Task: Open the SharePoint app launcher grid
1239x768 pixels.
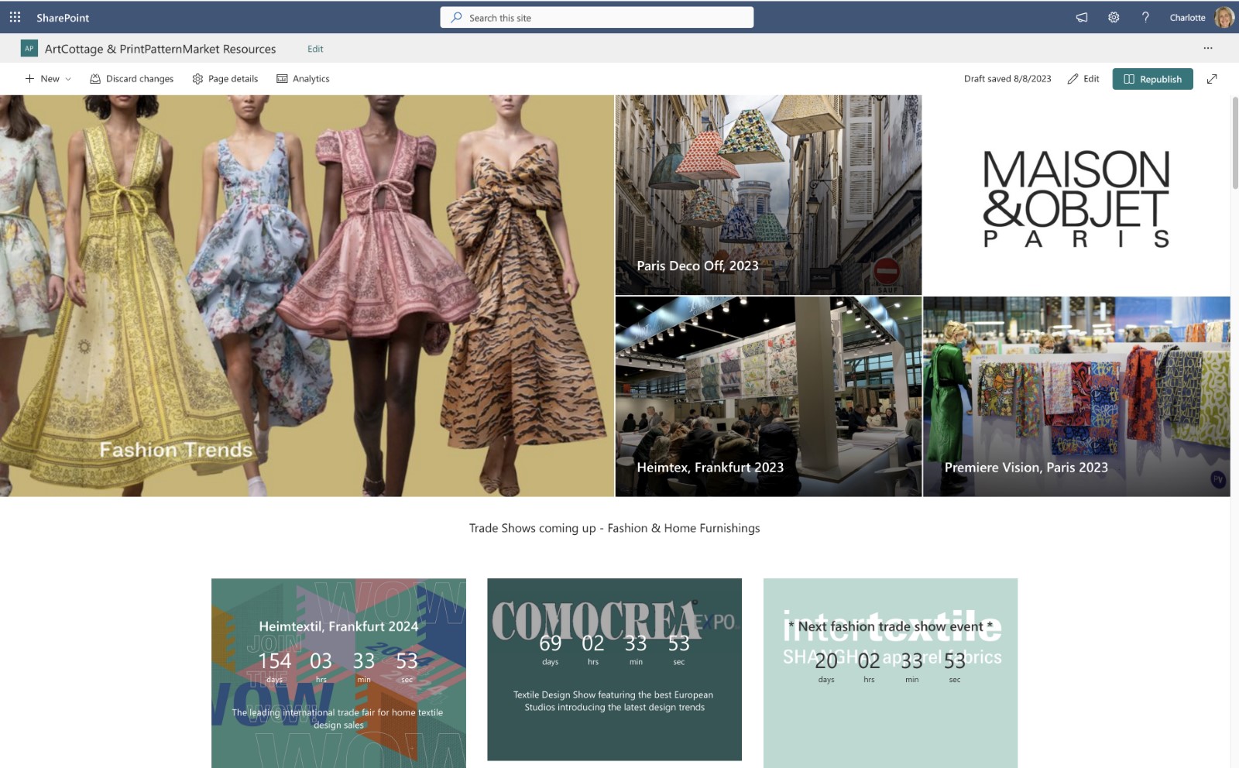Action: pyautogui.click(x=15, y=17)
